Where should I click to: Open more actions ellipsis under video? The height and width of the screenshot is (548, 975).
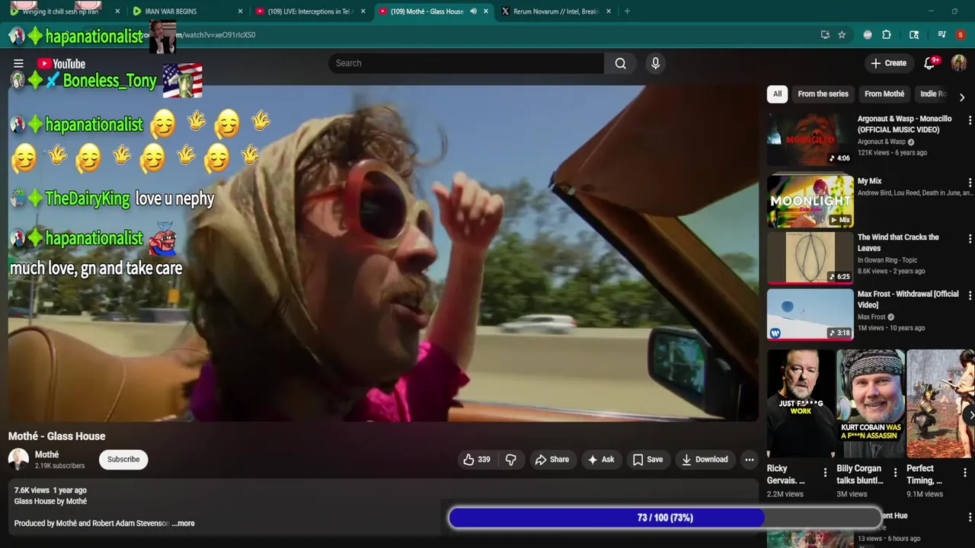click(750, 460)
